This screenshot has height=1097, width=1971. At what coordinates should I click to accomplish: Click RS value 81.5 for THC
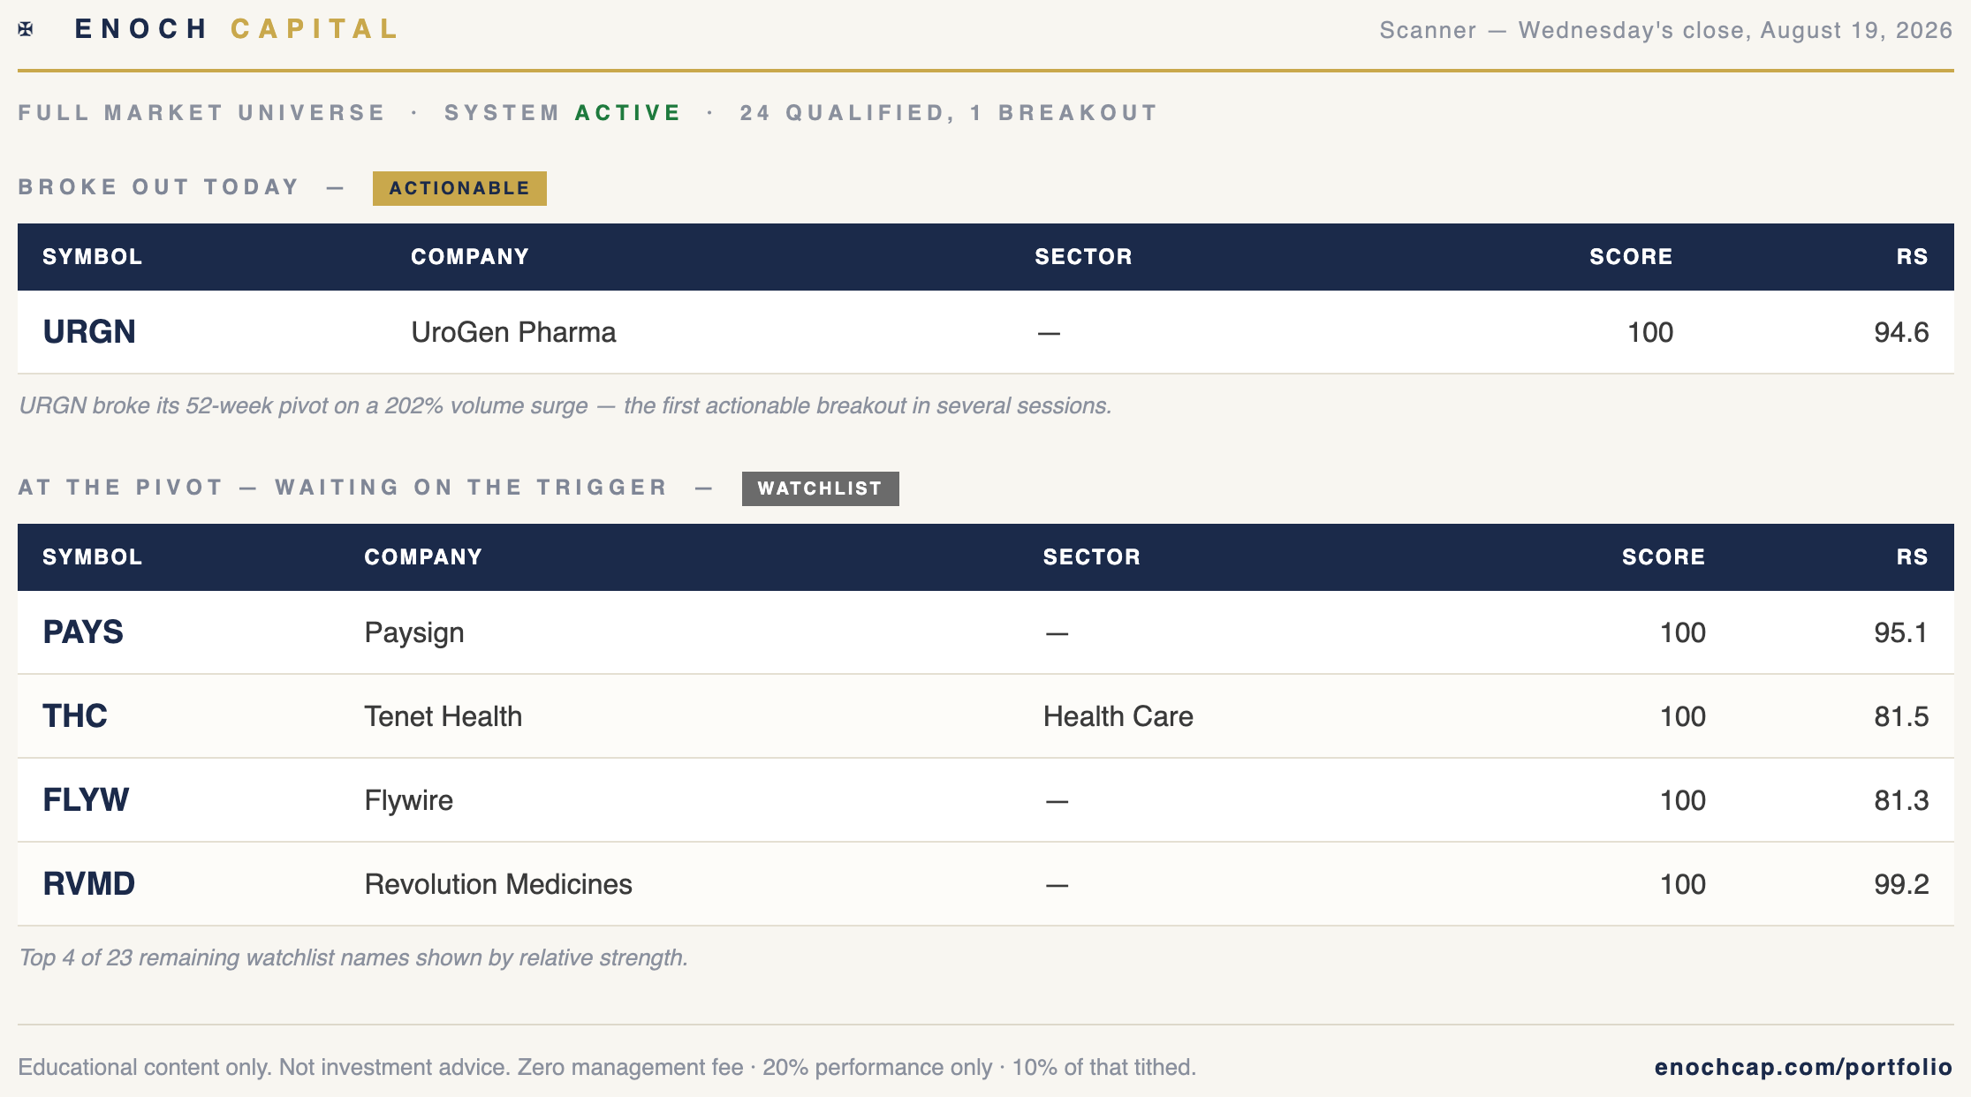[x=1901, y=716]
